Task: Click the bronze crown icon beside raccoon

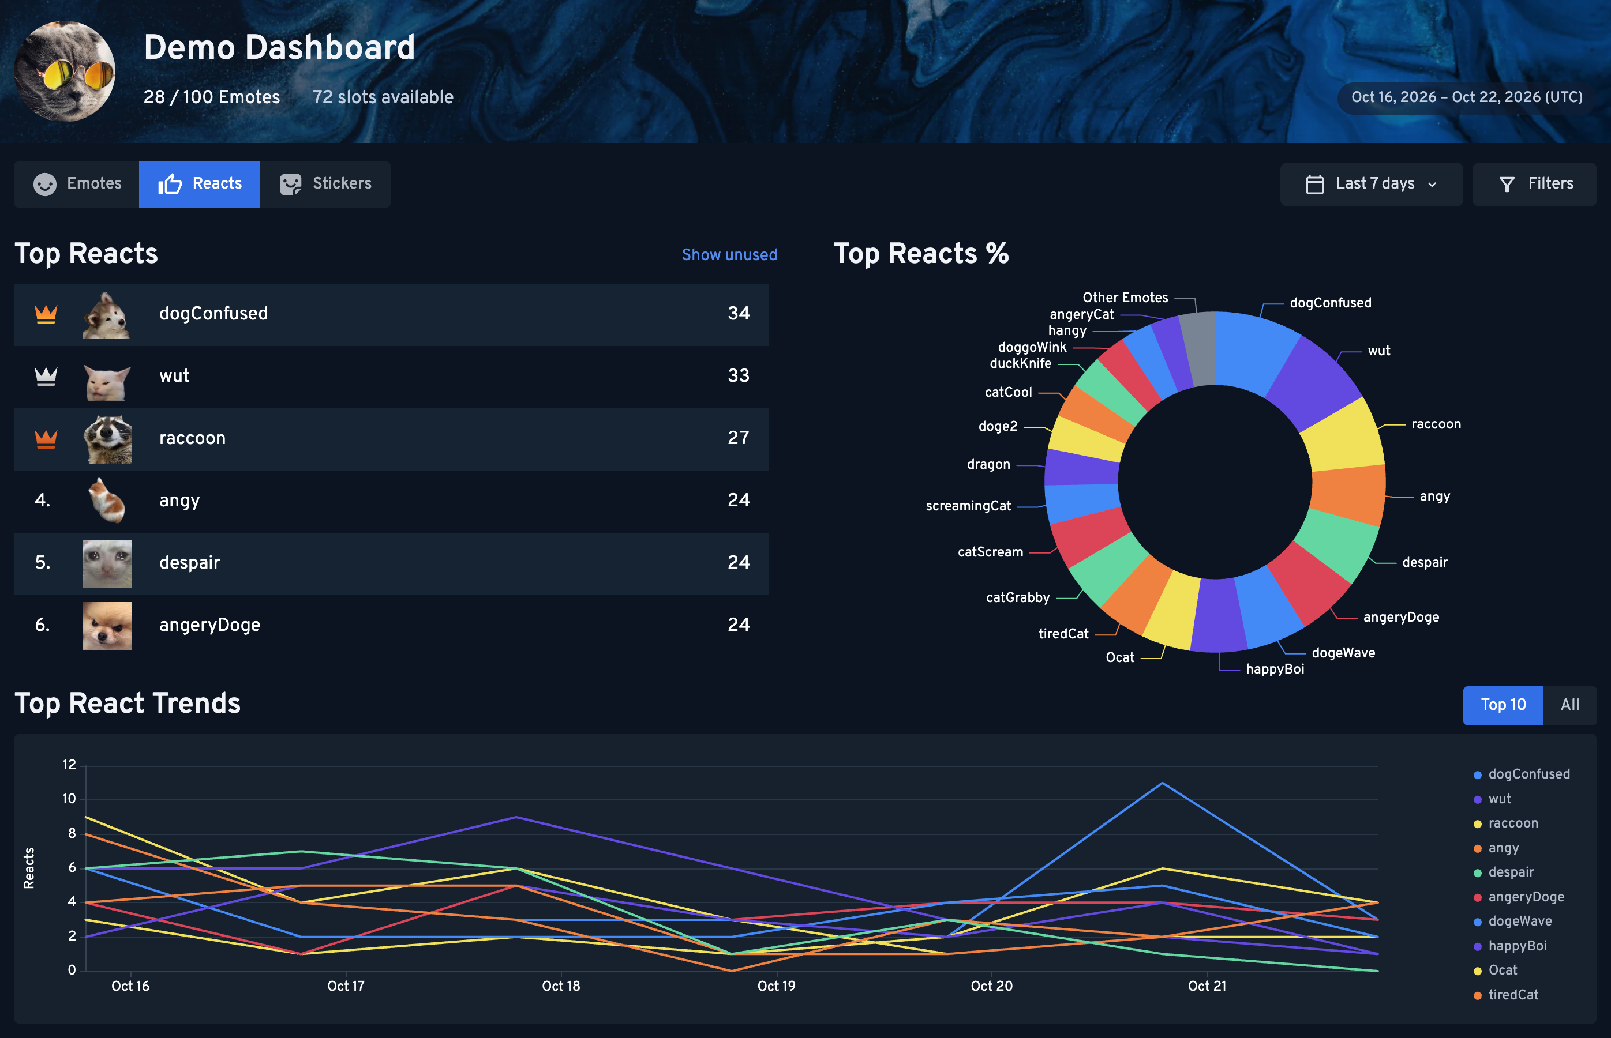Action: point(46,439)
